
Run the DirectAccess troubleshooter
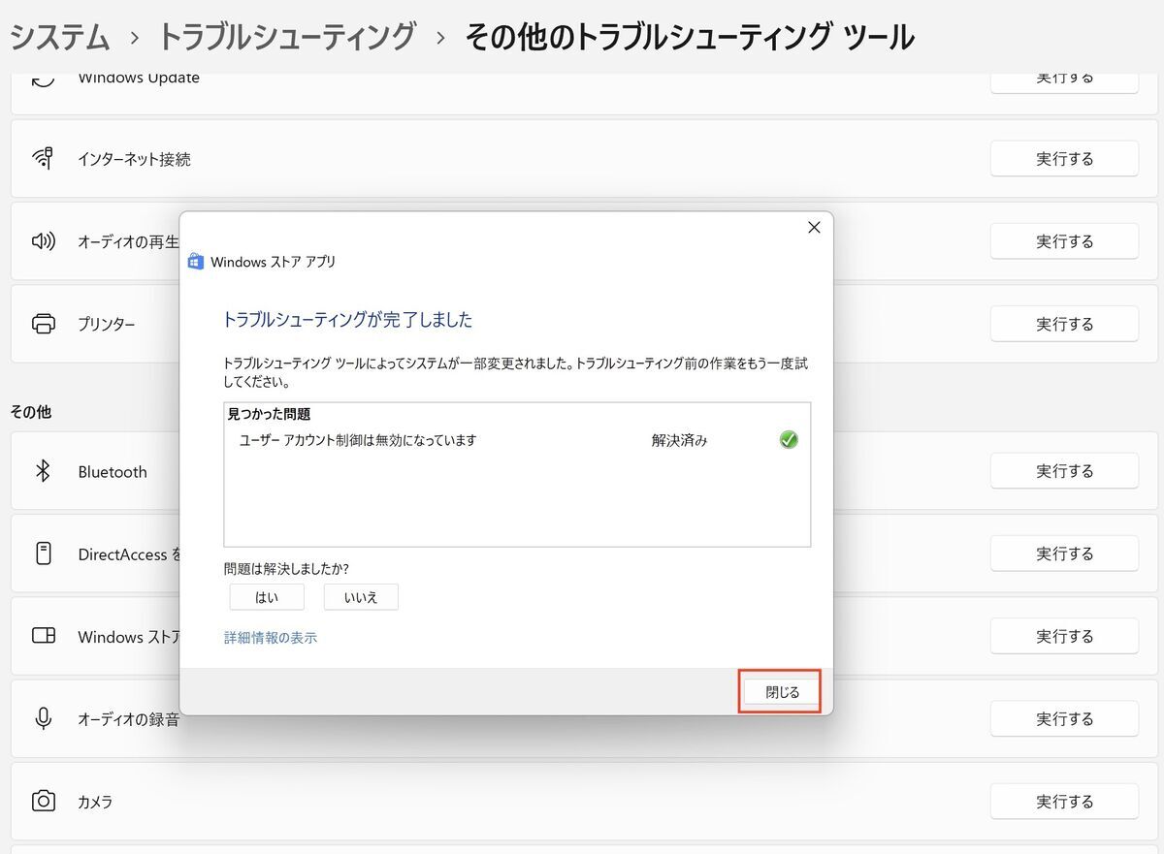coord(1064,554)
